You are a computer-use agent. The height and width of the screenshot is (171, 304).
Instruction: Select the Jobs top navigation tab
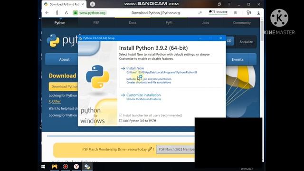205,23
